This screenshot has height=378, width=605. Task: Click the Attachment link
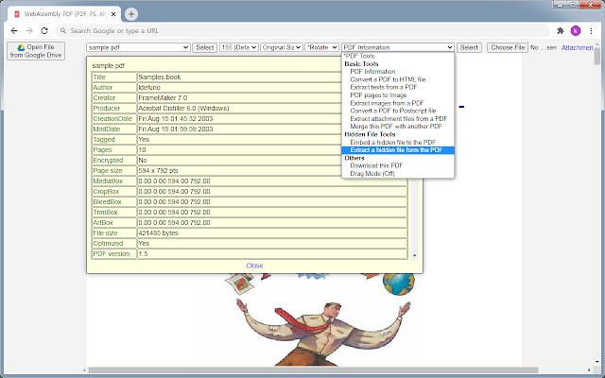pyautogui.click(x=579, y=47)
